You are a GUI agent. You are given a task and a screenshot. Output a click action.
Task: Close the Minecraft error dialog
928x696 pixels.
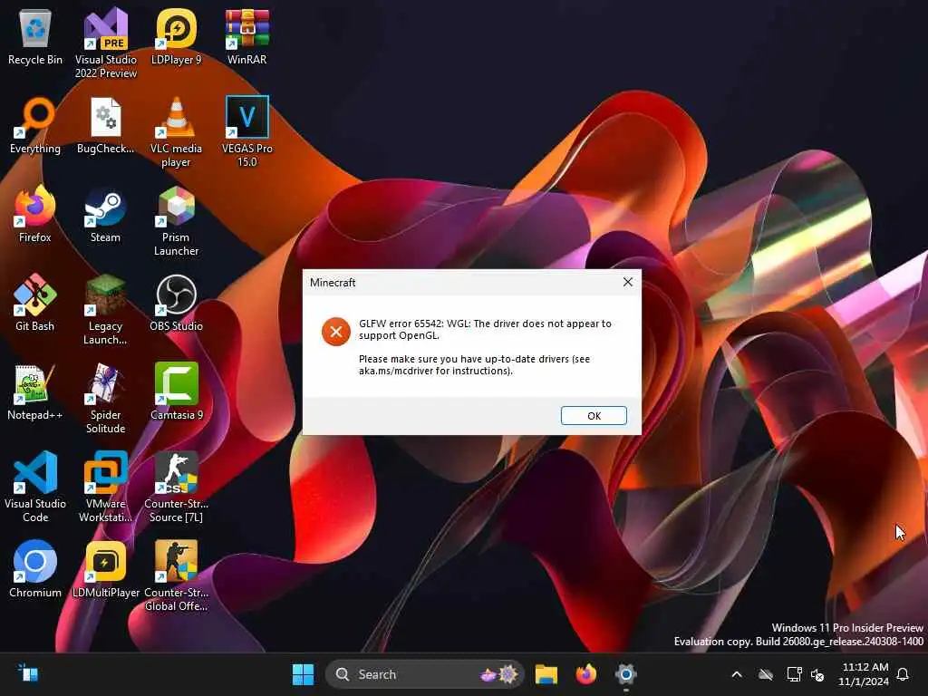point(628,283)
